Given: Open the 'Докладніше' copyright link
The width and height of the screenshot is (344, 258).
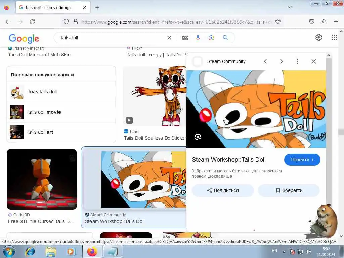Looking at the screenshot, I should coord(220,176).
